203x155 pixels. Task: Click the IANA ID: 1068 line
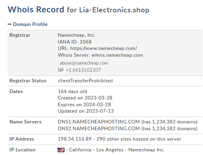pyautogui.click(x=74, y=42)
